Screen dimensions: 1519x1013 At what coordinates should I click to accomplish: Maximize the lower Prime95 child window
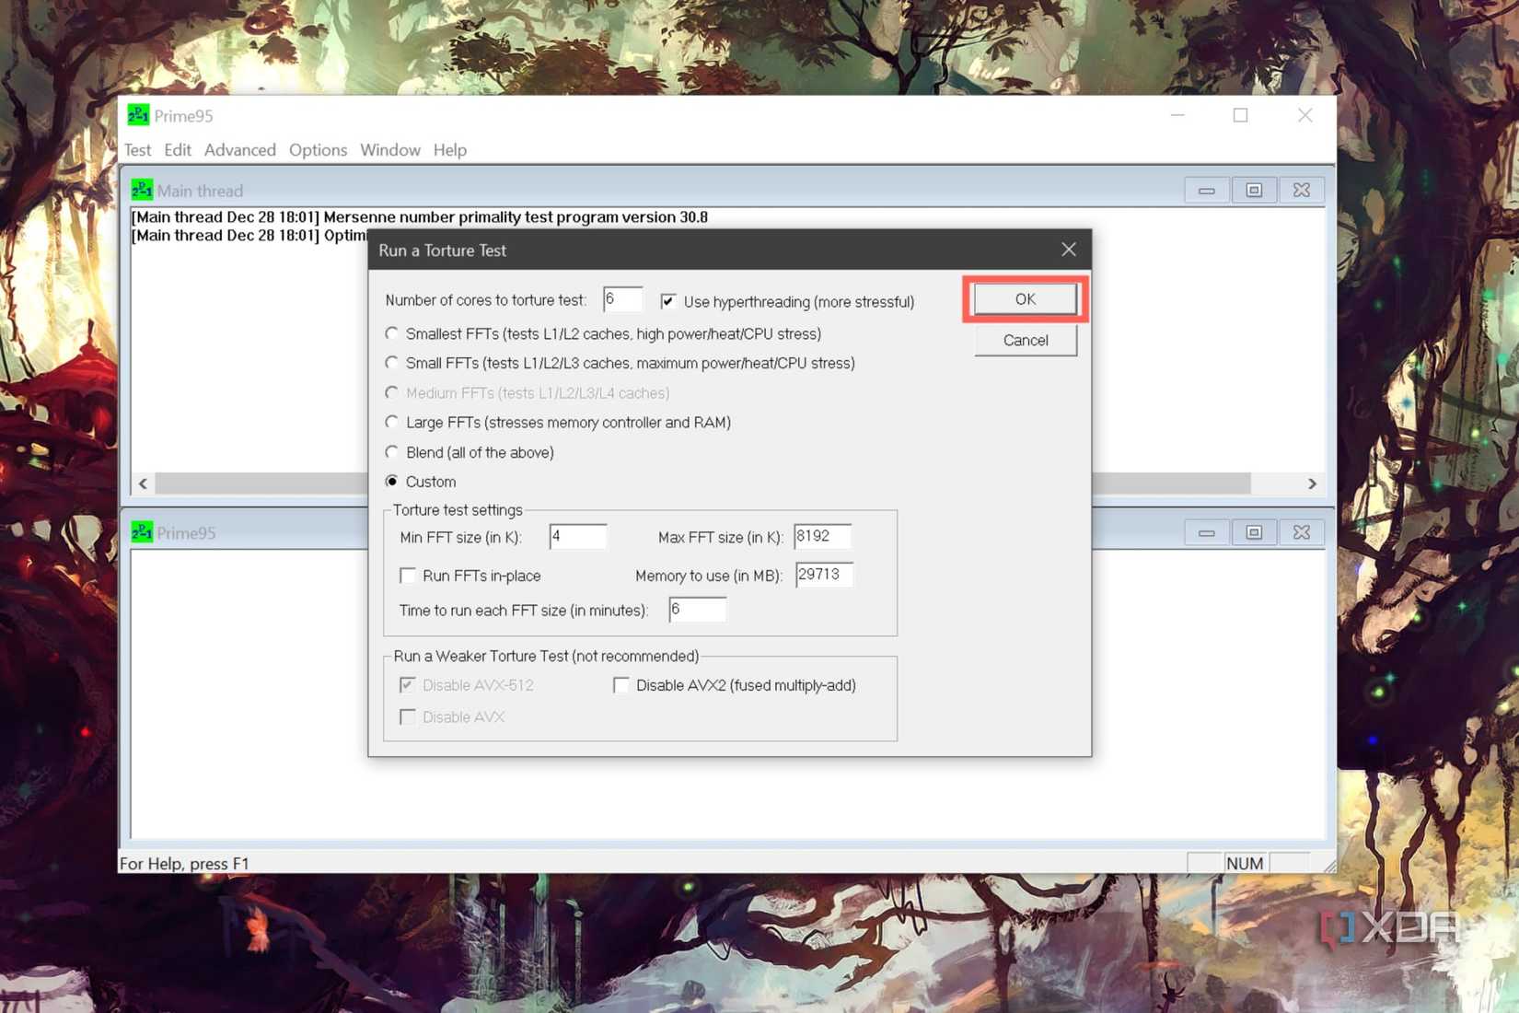pyautogui.click(x=1254, y=533)
